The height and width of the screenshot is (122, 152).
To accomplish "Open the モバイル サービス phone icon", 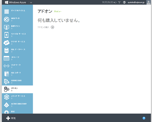I will point(6,35).
